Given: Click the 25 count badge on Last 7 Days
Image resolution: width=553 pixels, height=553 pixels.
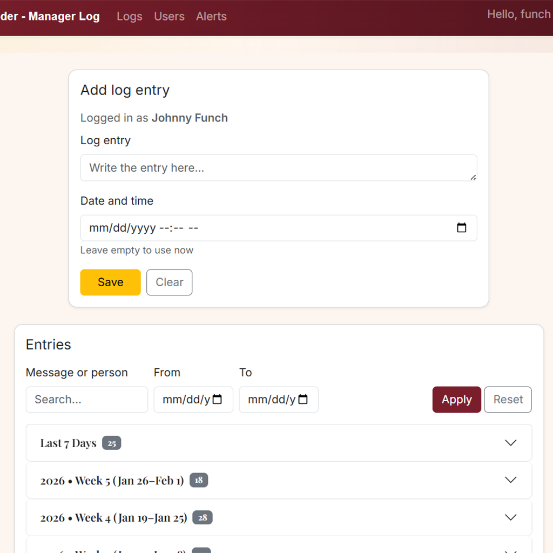Looking at the screenshot, I should 111,443.
